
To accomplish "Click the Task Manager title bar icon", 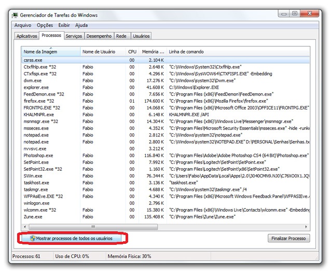I will point(15,15).
